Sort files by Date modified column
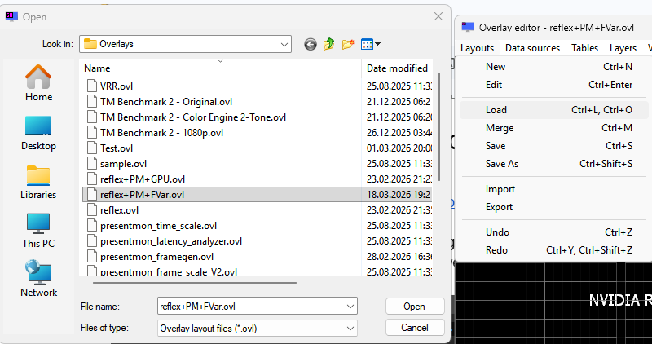 [x=397, y=68]
